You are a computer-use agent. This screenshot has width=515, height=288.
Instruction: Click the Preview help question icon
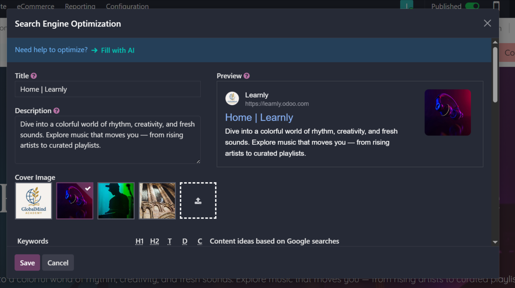point(247,76)
